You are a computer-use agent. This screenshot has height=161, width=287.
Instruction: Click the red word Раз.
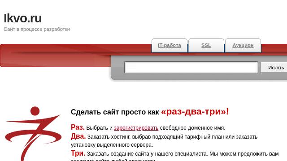tap(78, 127)
